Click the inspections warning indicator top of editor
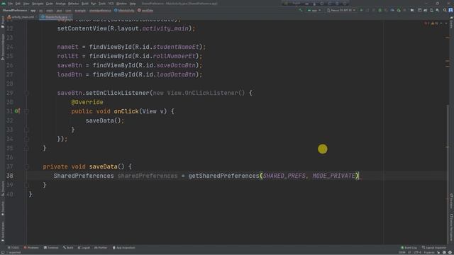The width and height of the screenshot is (454, 255). coord(431,23)
